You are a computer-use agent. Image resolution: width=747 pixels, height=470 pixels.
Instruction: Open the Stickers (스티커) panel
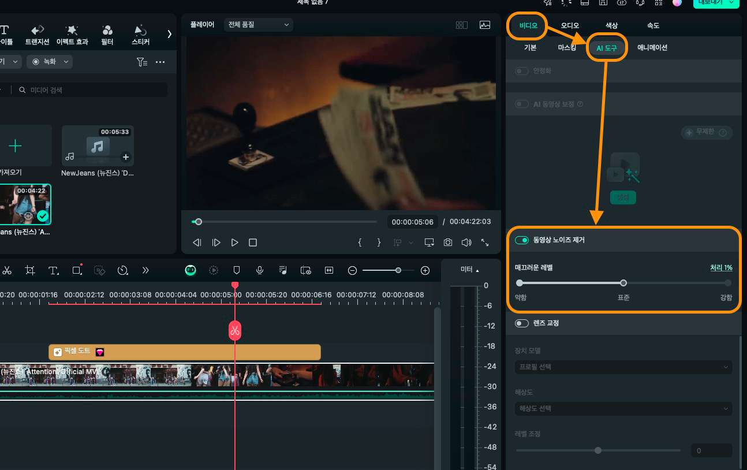[x=140, y=35]
